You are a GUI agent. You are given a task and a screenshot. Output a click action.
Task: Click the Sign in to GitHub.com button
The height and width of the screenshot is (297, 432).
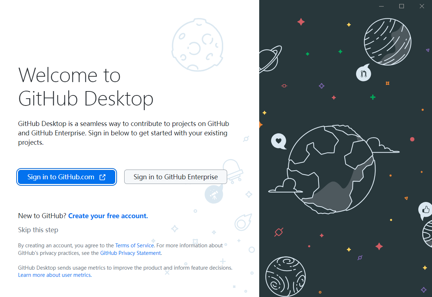(67, 177)
